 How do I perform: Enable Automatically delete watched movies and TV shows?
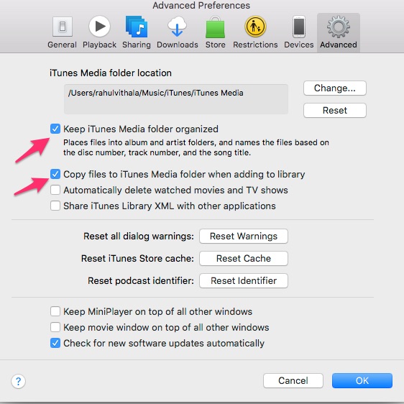pos(55,190)
